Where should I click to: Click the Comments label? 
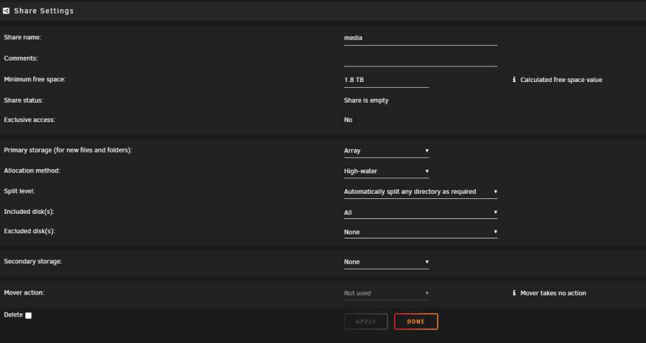point(21,58)
